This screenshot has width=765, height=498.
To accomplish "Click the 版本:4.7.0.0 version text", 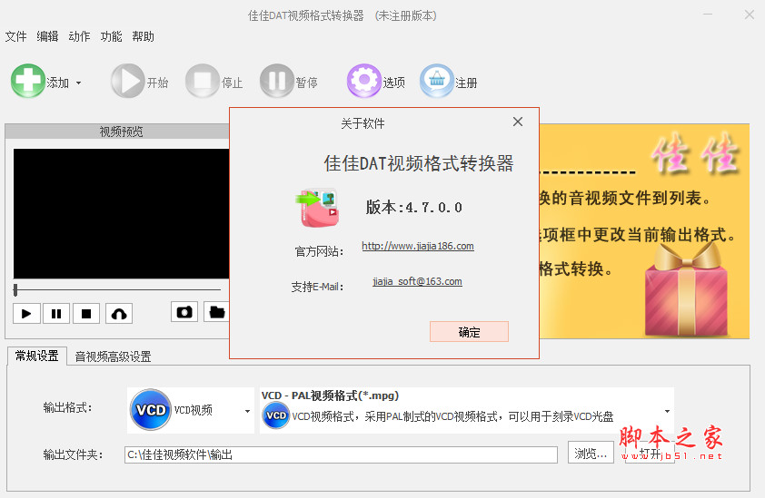I will tap(413, 208).
